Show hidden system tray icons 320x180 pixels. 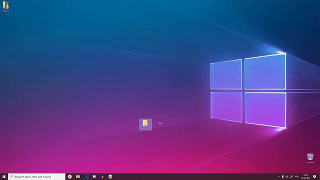click(x=278, y=176)
